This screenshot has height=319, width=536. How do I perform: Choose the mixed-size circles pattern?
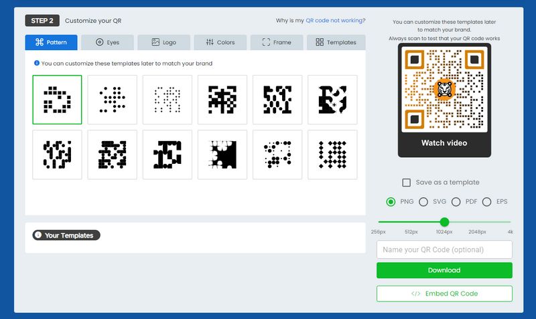point(277,154)
